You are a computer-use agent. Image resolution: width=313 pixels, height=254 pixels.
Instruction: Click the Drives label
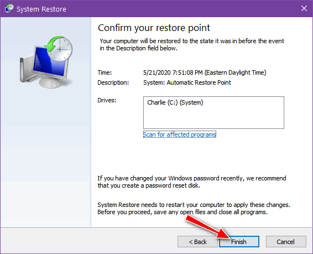tap(107, 100)
